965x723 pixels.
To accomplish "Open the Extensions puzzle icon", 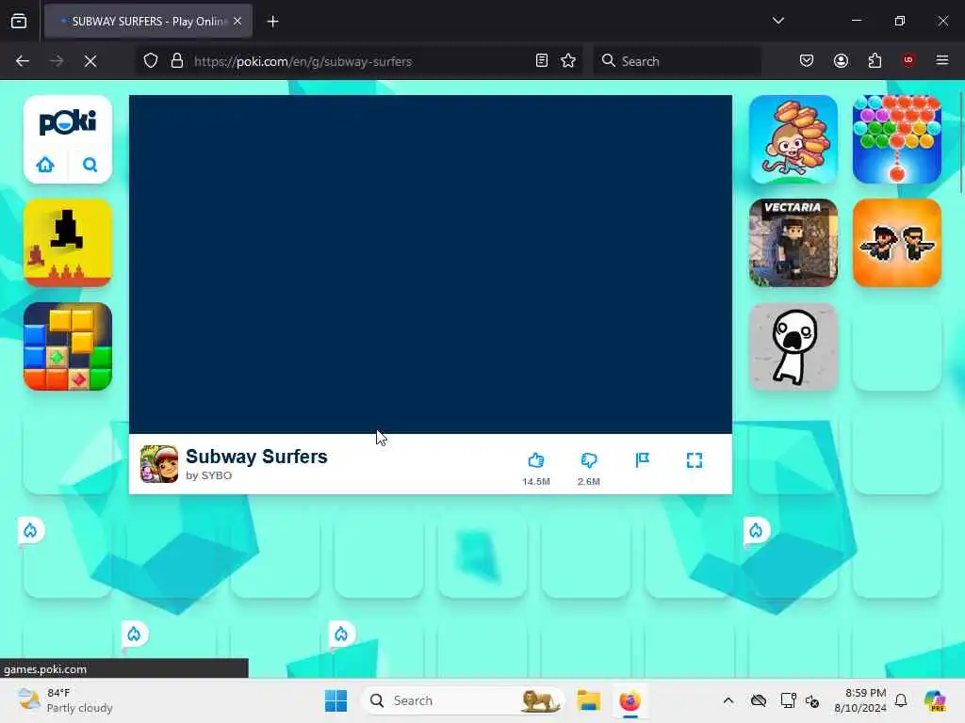I will (x=875, y=61).
